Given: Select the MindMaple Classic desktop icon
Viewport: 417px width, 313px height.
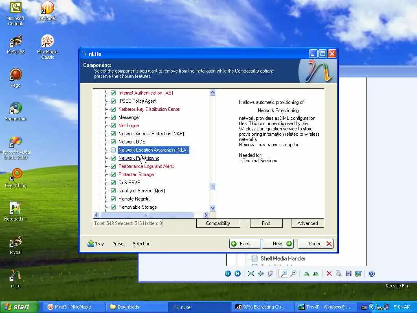Looking at the screenshot, I should click(x=47, y=47).
